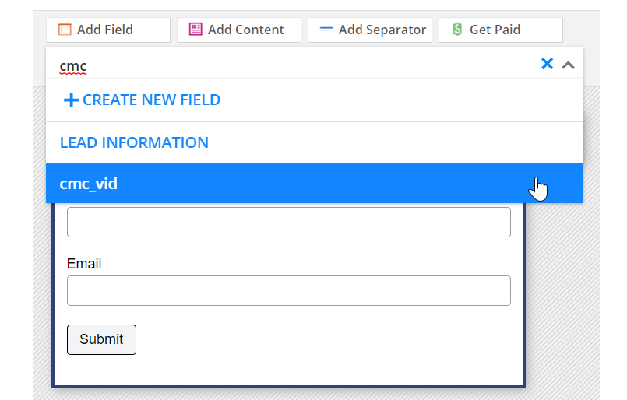Collapse the field list with the up chevron
This screenshot has height=400, width=627.
[569, 65]
